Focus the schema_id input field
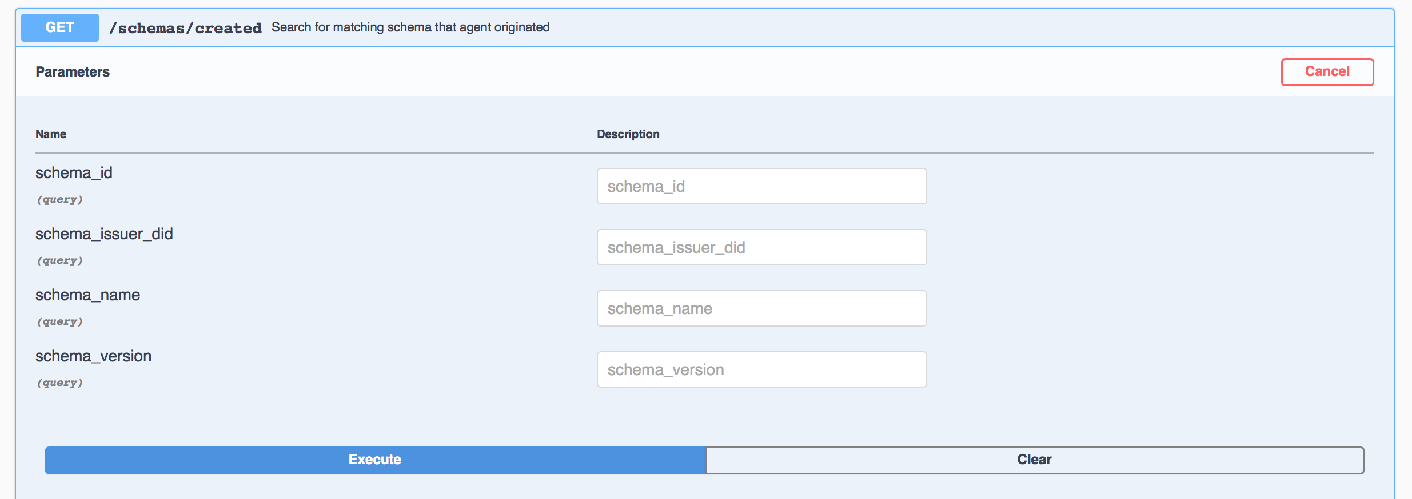Screen dimensions: 1412x499 click(761, 186)
